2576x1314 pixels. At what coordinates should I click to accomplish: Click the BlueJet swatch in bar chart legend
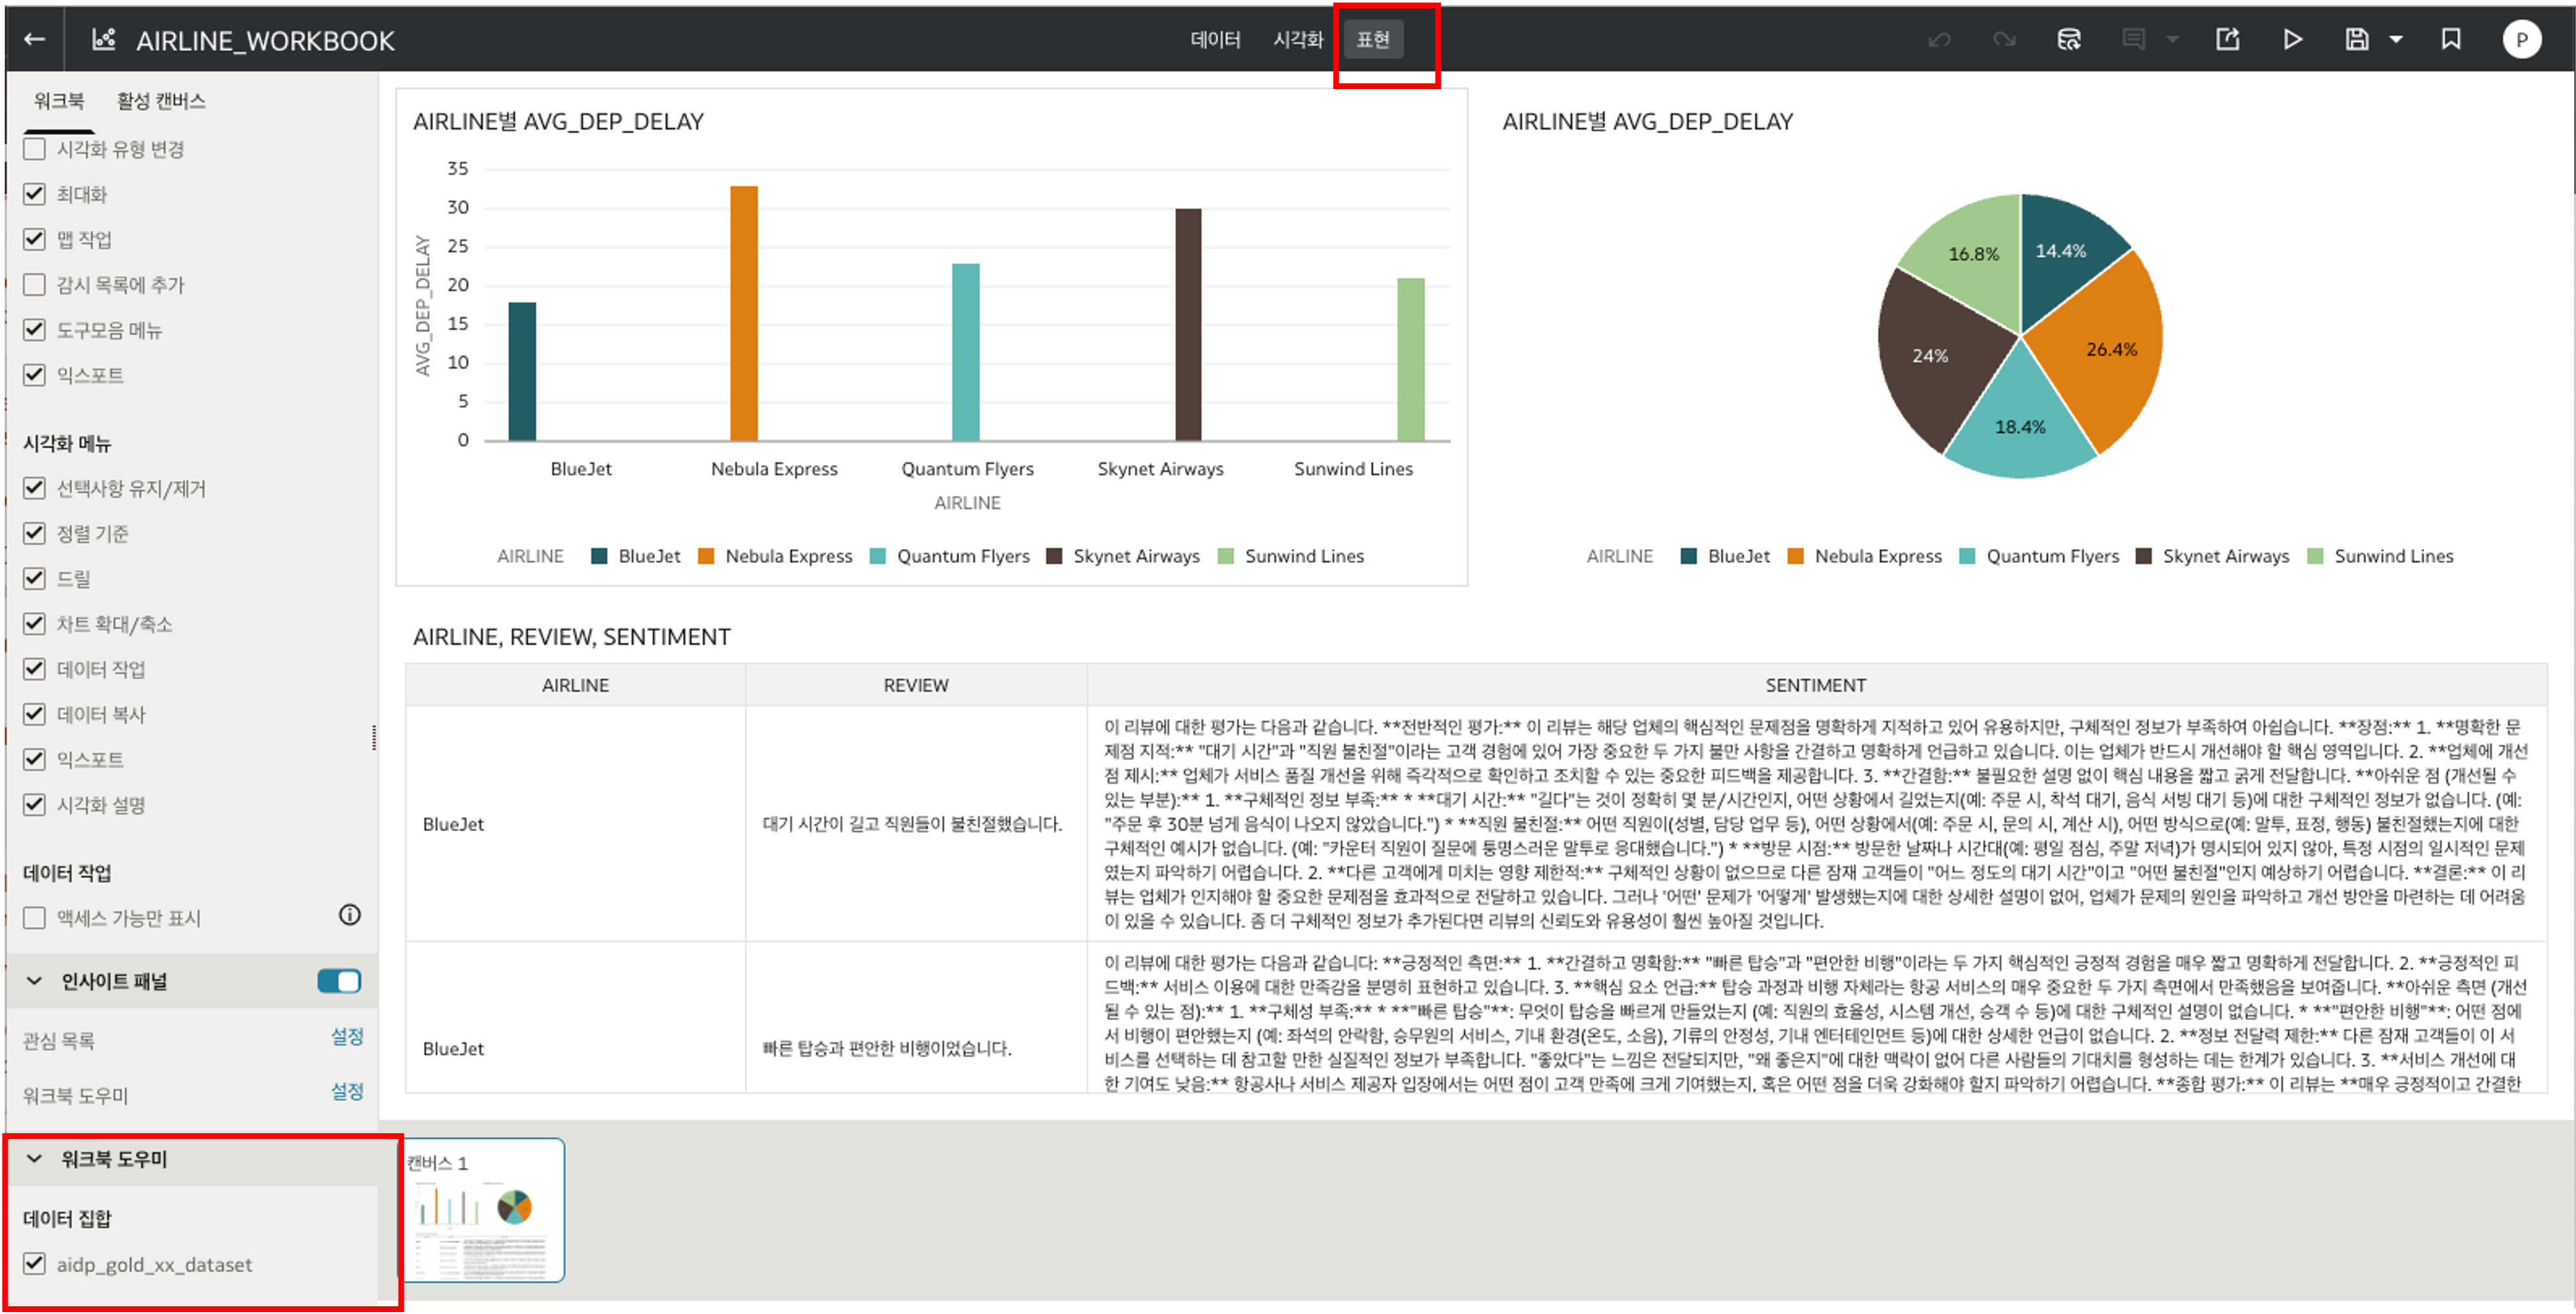click(599, 557)
